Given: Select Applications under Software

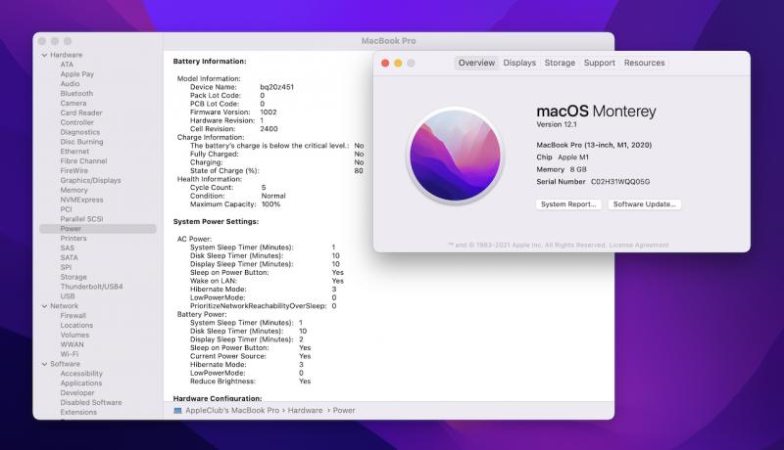Looking at the screenshot, I should 81,383.
